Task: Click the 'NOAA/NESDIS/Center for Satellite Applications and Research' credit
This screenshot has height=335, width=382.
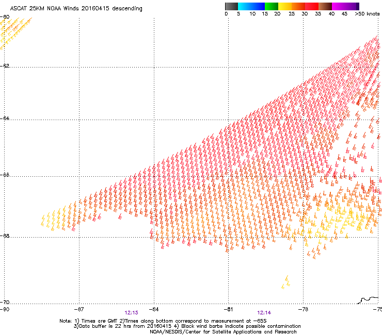Action: point(223,332)
